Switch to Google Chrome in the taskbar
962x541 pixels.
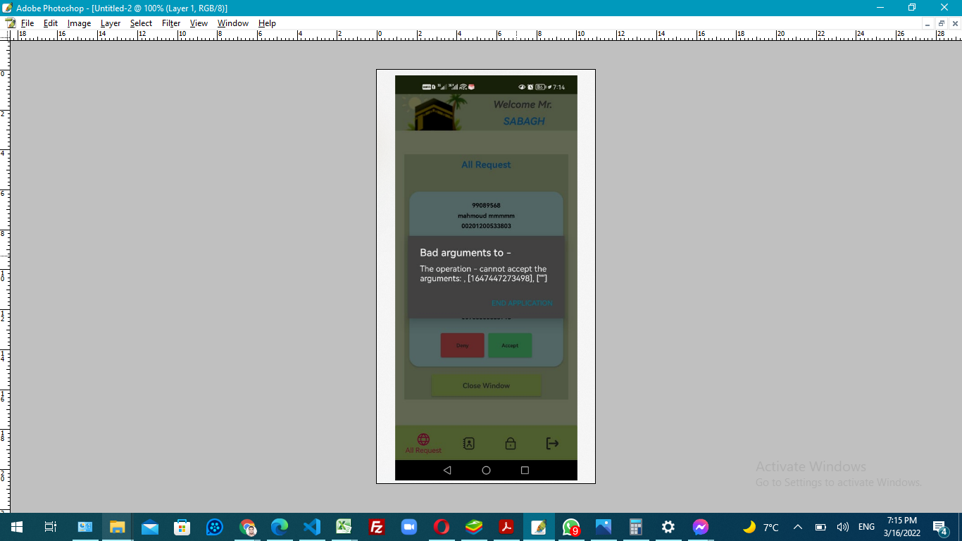point(247,527)
